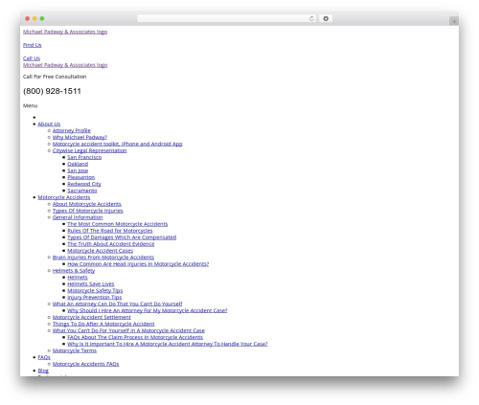Open Rules Of The Road for Motorcycles
This screenshot has height=405, width=479.
coord(110,231)
